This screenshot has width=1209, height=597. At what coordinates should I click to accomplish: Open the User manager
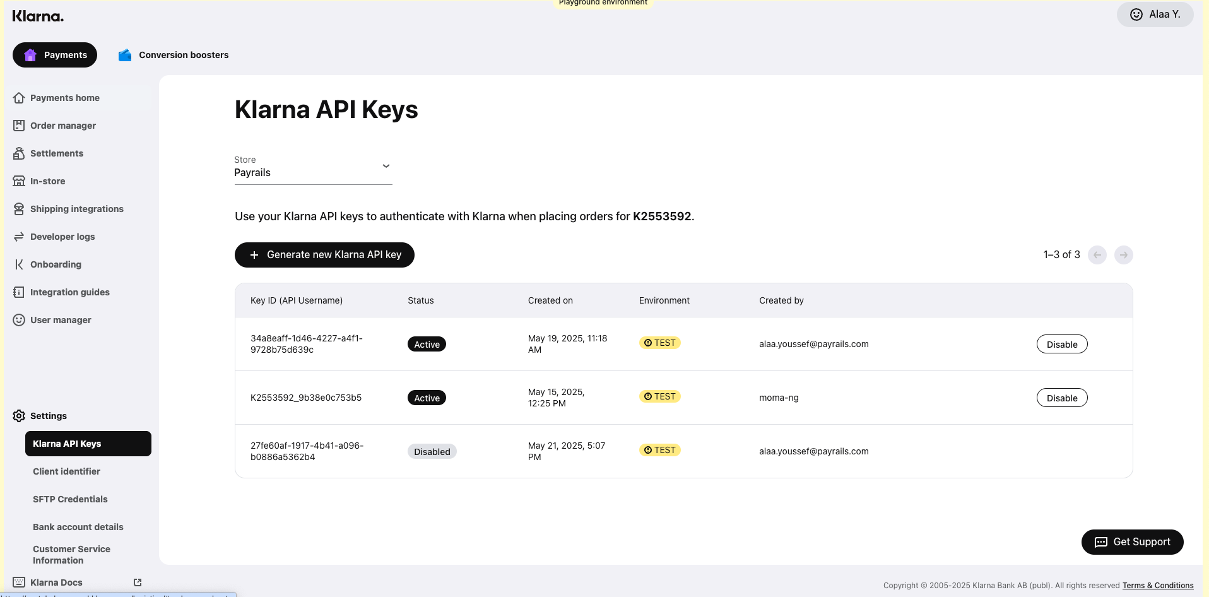click(x=61, y=320)
